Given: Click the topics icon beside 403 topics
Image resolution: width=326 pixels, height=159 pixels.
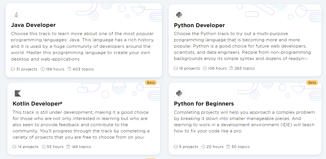Looking at the screenshot, I should (x=69, y=69).
